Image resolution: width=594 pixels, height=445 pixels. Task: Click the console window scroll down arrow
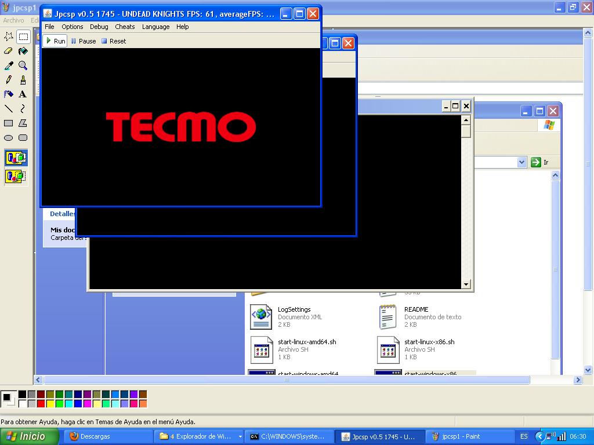466,284
